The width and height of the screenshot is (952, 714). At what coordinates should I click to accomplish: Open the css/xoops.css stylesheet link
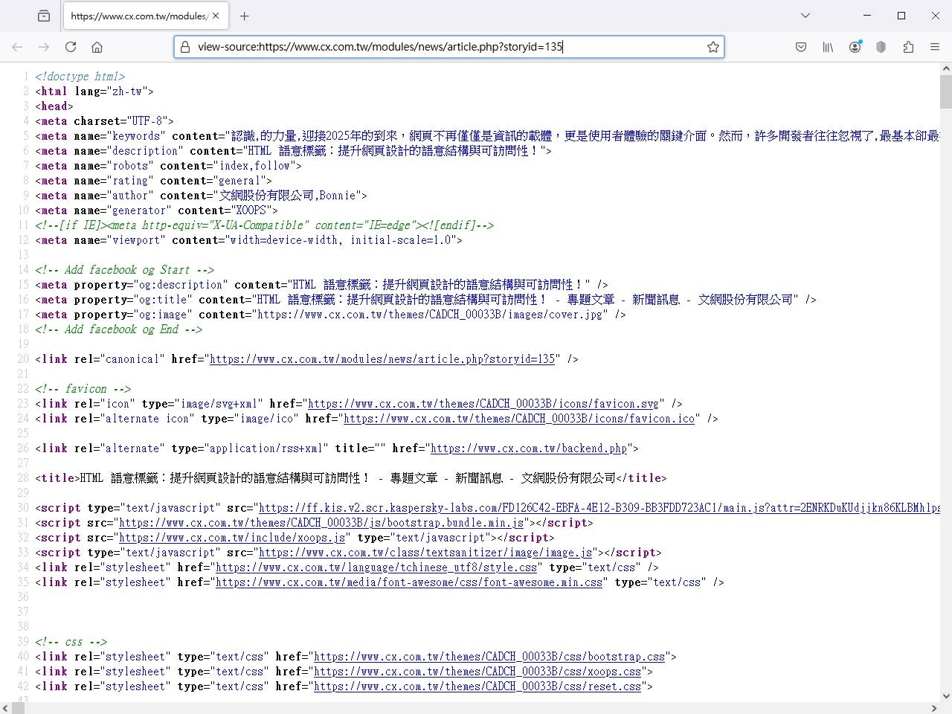click(477, 672)
